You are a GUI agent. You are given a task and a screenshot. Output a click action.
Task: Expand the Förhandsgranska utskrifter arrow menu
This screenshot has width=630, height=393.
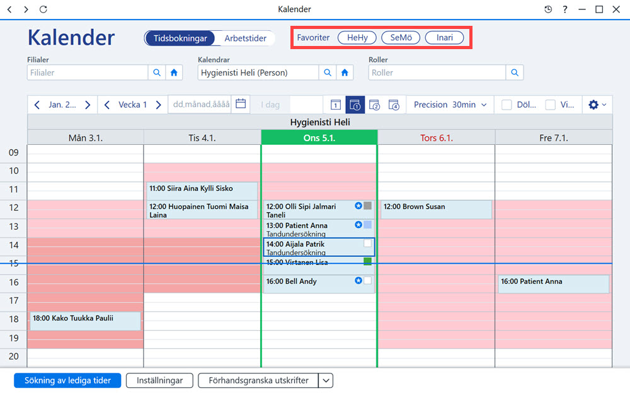point(326,380)
